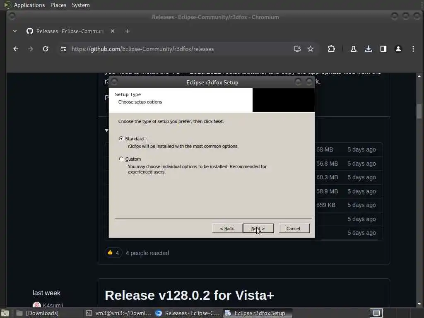The image size is (424, 318).
Task: Open the Places menu
Action: [x=58, y=5]
